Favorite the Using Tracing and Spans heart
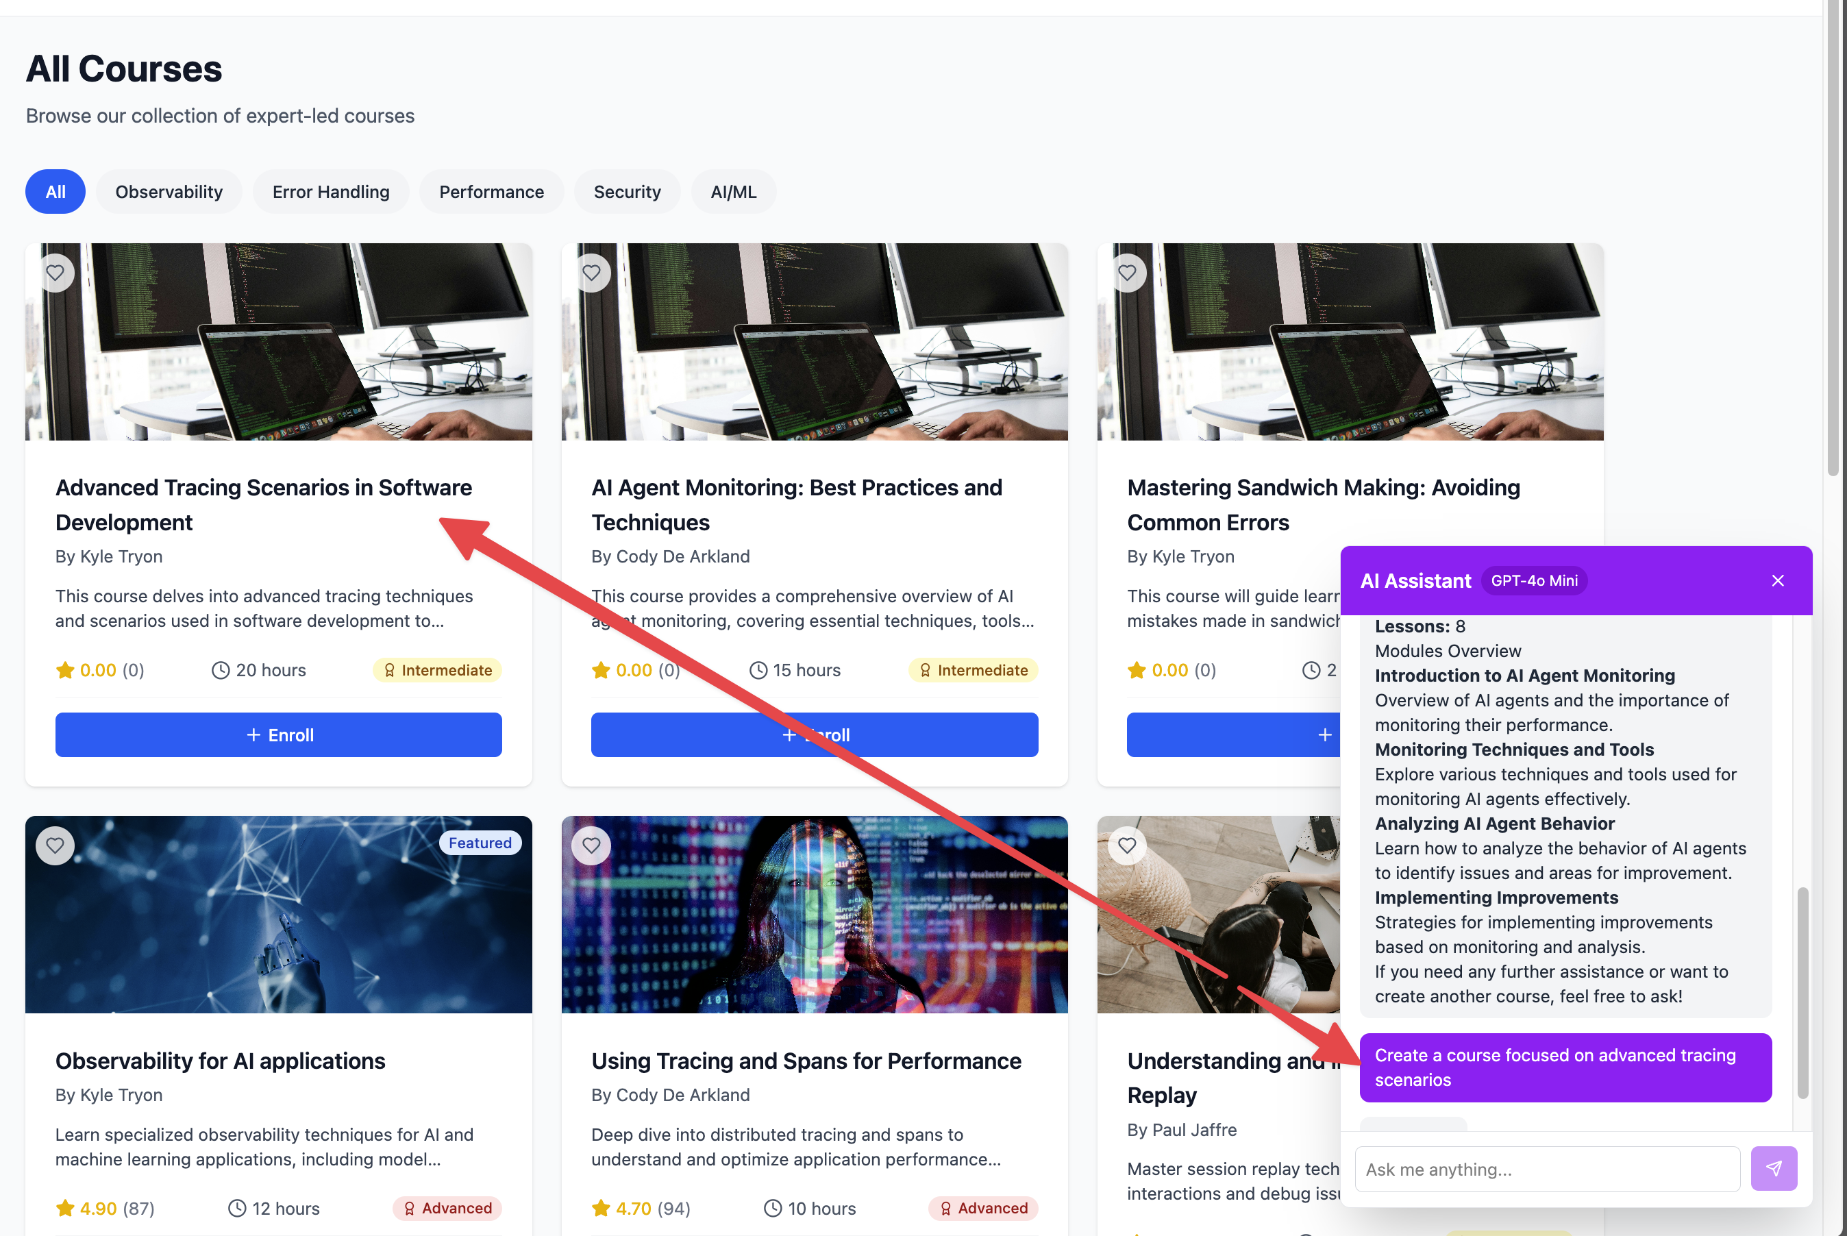The width and height of the screenshot is (1847, 1236). [x=591, y=845]
